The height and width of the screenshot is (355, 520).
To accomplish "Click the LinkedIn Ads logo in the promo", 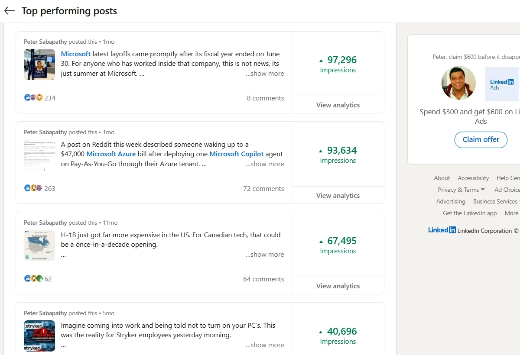I will (x=502, y=84).
